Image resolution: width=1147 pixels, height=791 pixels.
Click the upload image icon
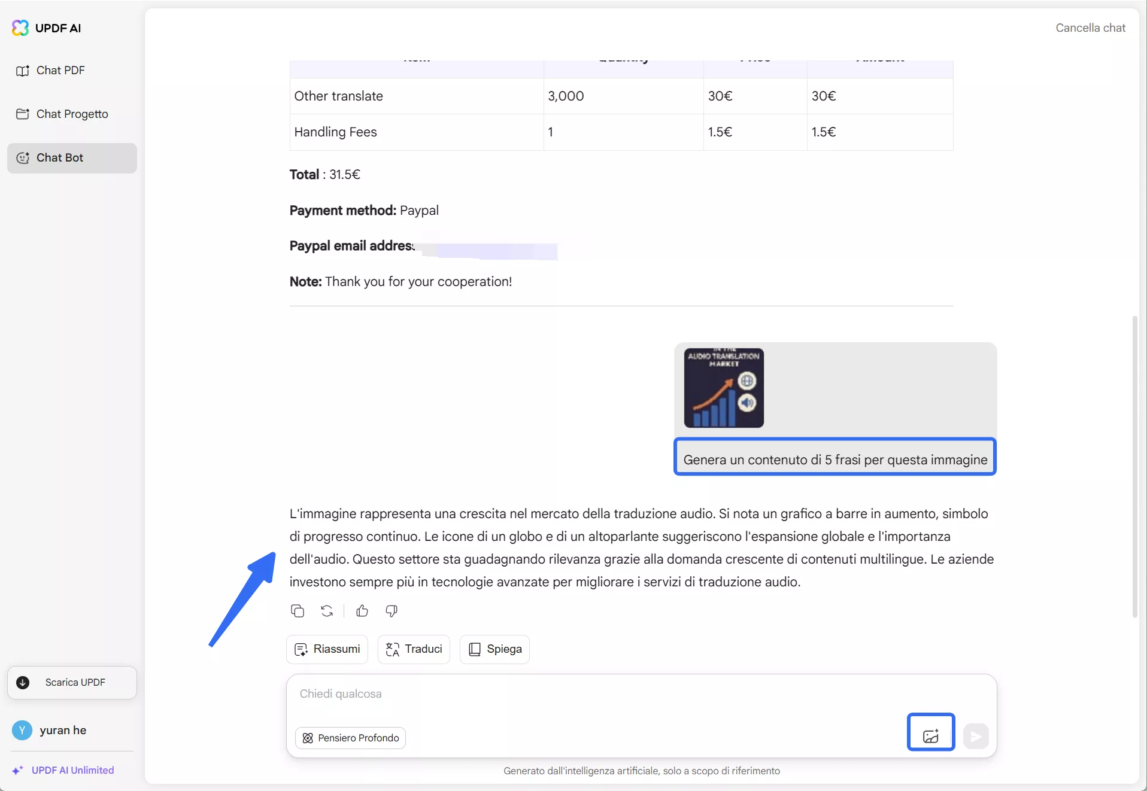pyautogui.click(x=931, y=737)
